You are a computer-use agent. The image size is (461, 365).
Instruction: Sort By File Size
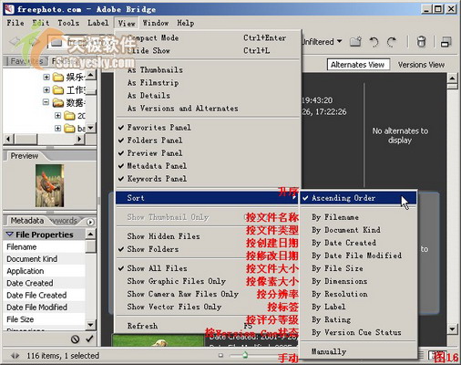point(358,268)
